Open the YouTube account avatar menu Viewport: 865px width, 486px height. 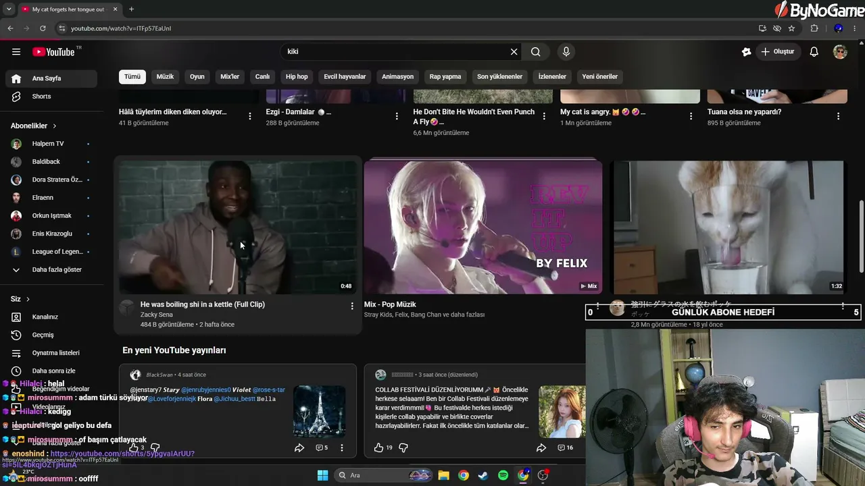(840, 51)
